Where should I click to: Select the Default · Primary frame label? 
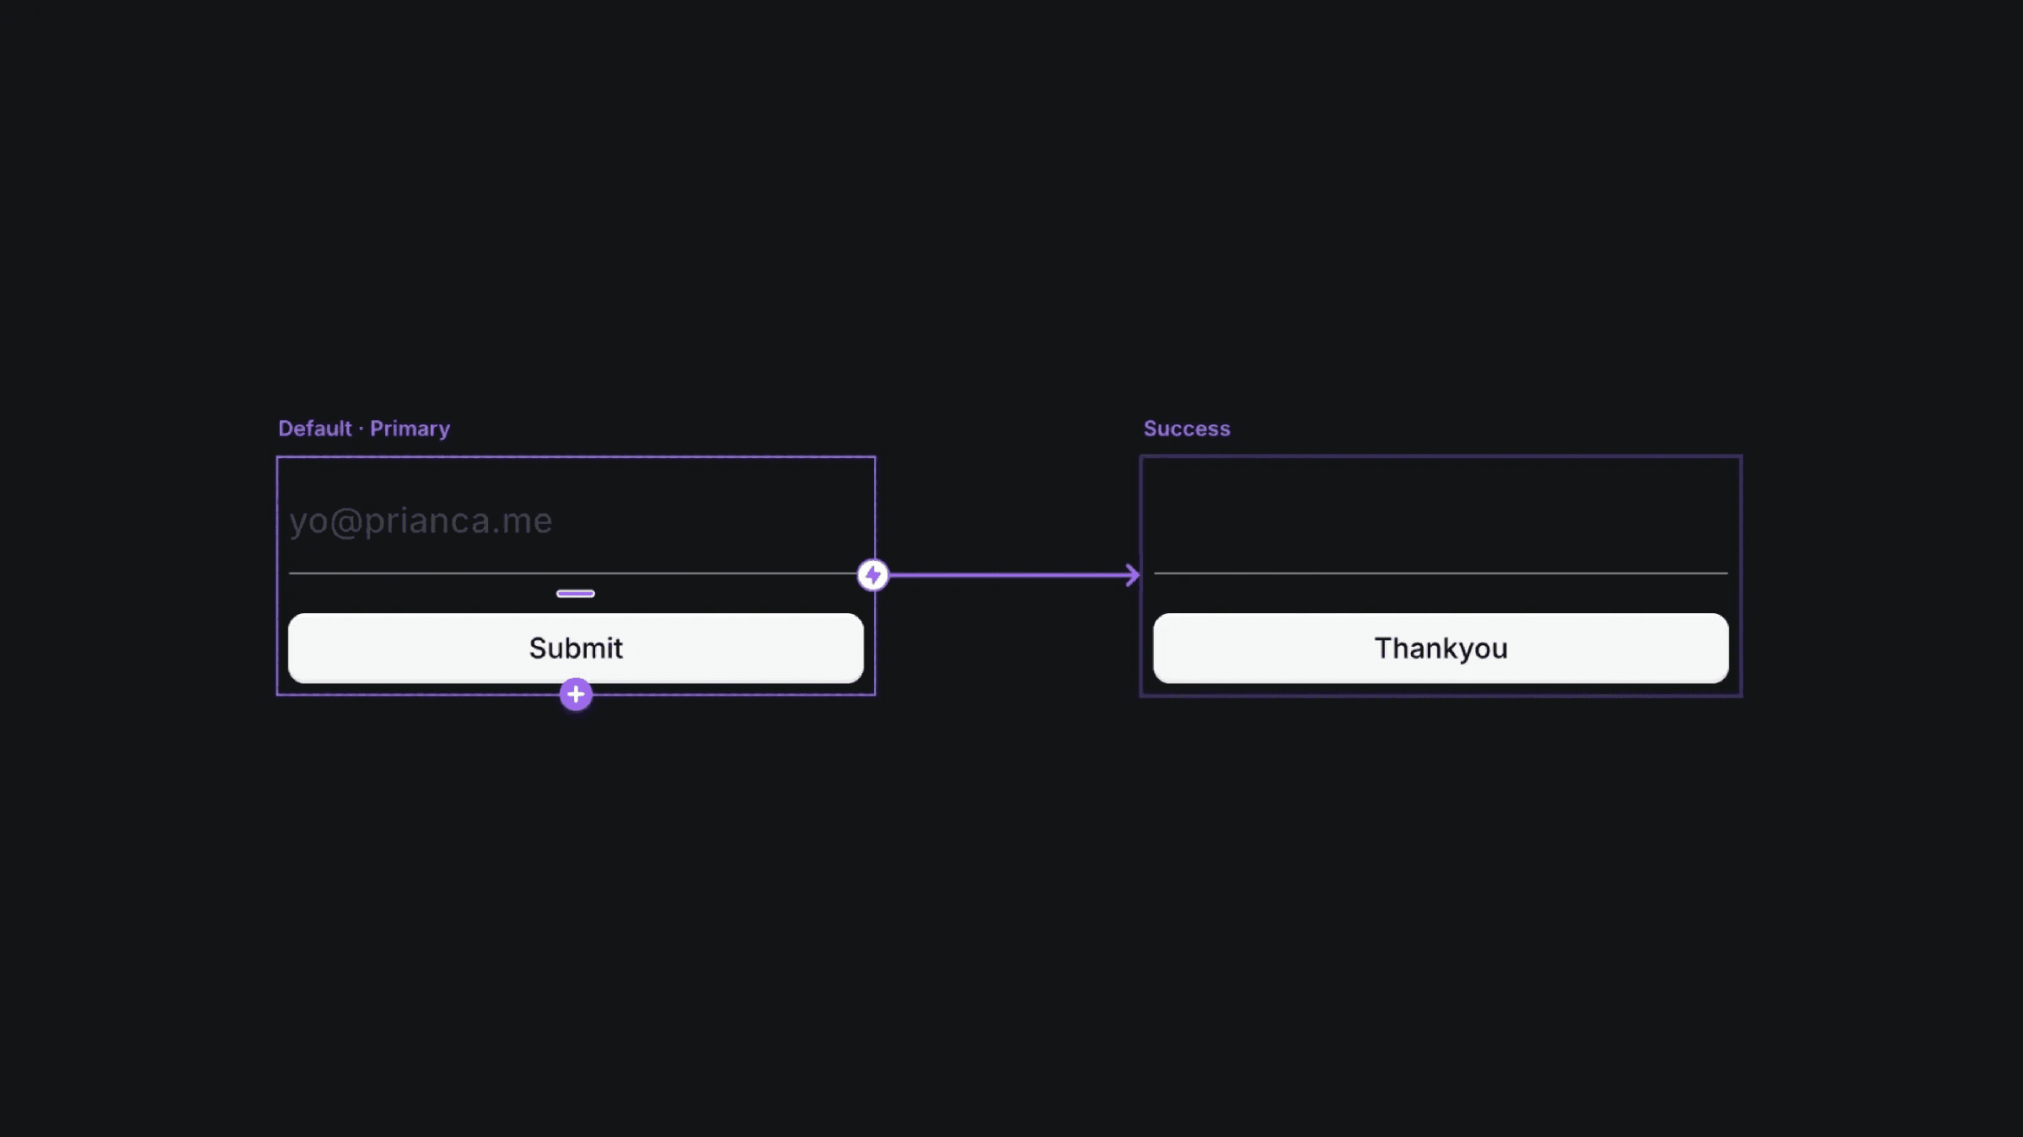pyautogui.click(x=364, y=429)
